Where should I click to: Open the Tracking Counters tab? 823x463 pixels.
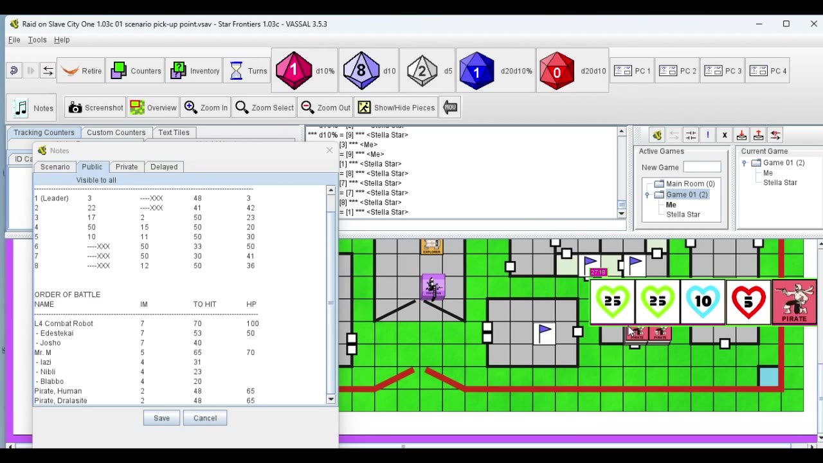(44, 132)
